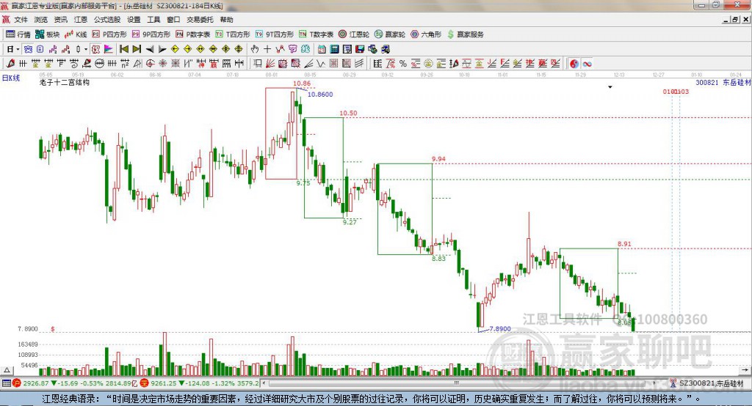The width and height of the screenshot is (752, 406).
Task: Open 赢家服务 with the dollar icon
Action: pyautogui.click(x=465, y=34)
